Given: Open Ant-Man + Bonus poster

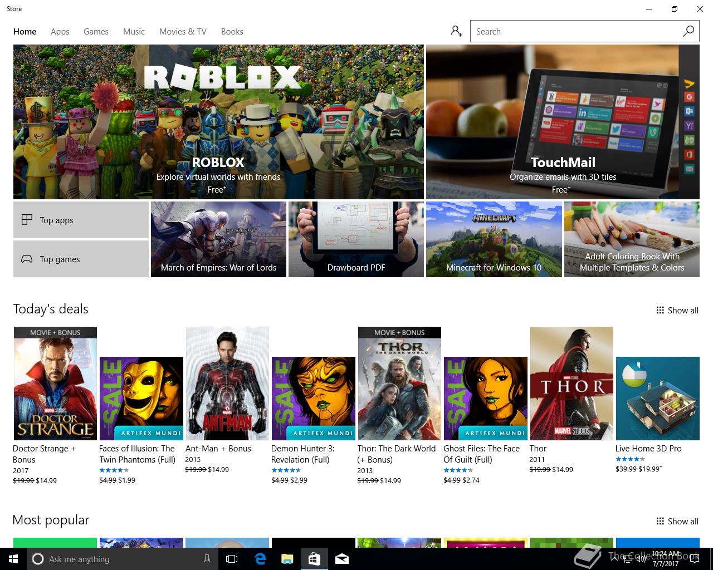Looking at the screenshot, I should click(227, 384).
